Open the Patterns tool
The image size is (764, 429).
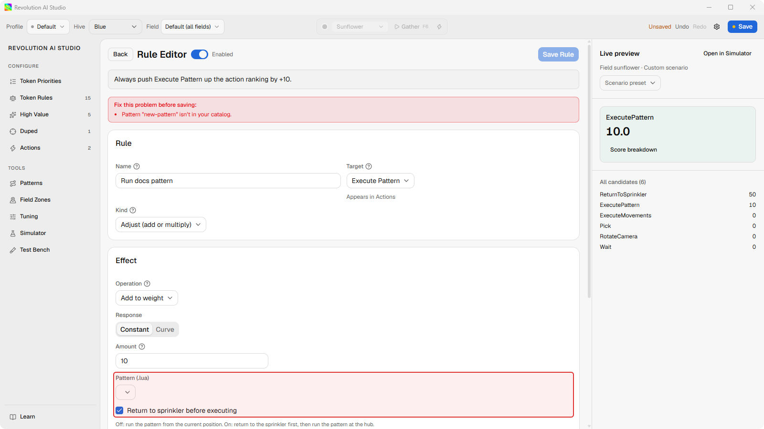50,183
